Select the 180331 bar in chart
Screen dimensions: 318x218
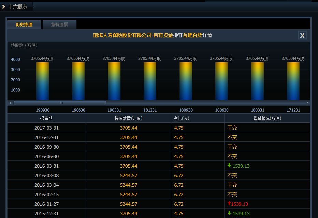(x=257, y=81)
